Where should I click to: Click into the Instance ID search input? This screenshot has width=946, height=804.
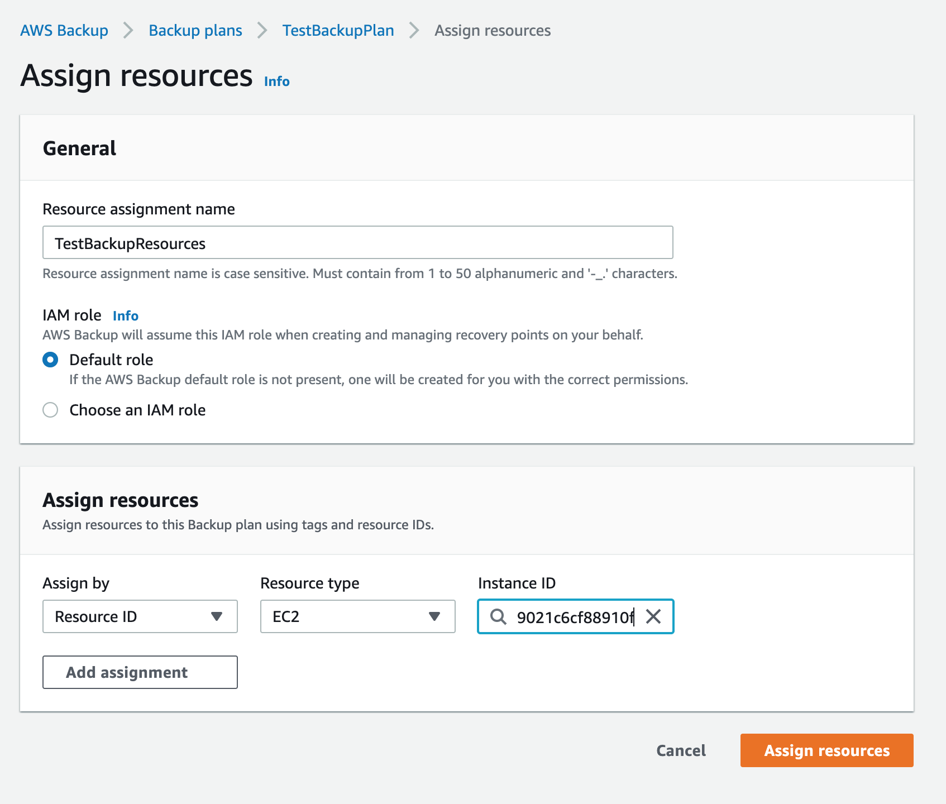point(576,616)
